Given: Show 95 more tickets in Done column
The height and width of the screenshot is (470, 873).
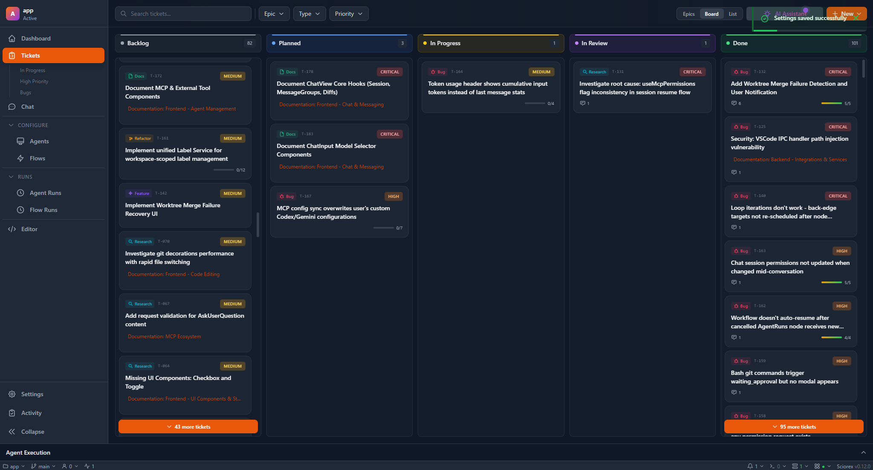Looking at the screenshot, I should coord(793,426).
